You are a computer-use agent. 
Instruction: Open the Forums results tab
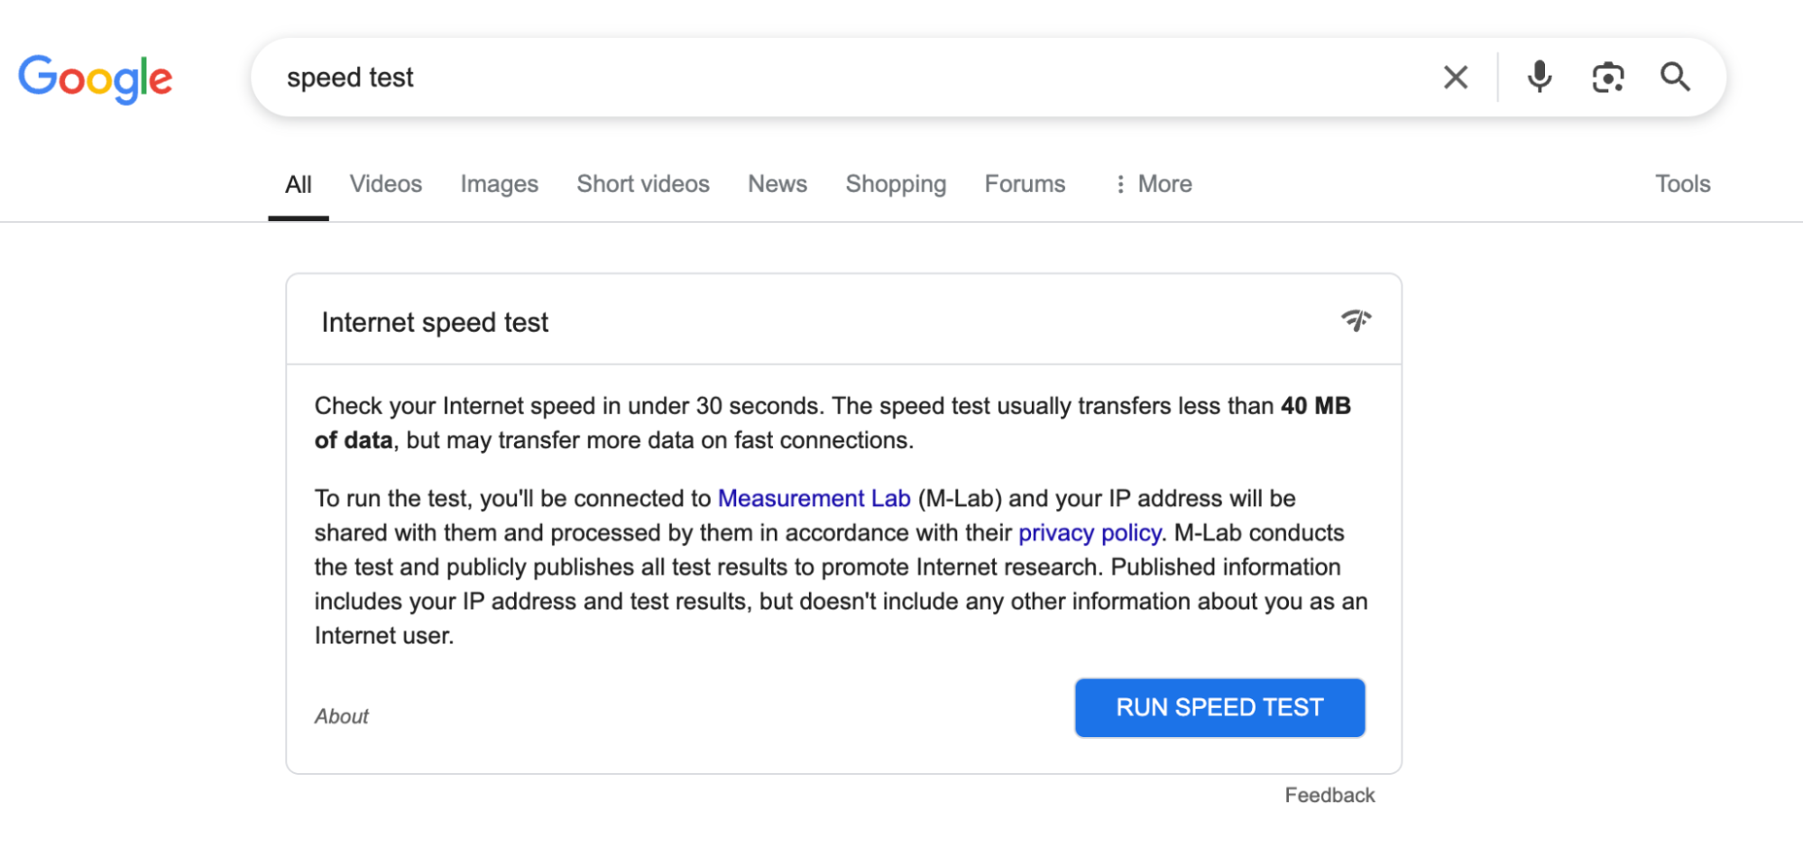[x=1025, y=184]
